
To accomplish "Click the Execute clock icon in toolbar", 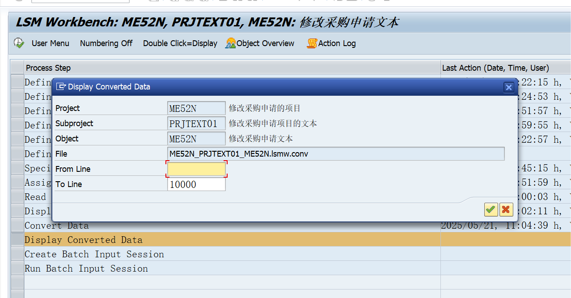I will pyautogui.click(x=19, y=43).
